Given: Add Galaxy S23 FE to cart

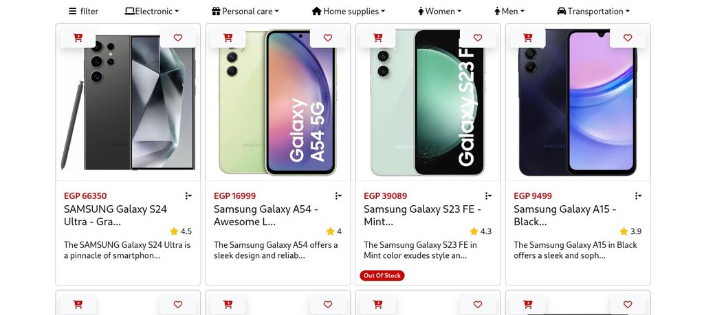Looking at the screenshot, I should [x=377, y=38].
